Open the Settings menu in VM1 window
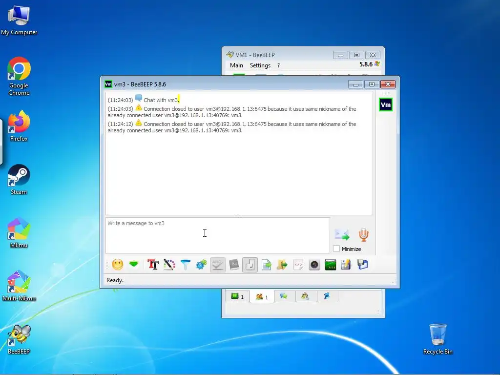Image resolution: width=500 pixels, height=375 pixels. (x=260, y=65)
